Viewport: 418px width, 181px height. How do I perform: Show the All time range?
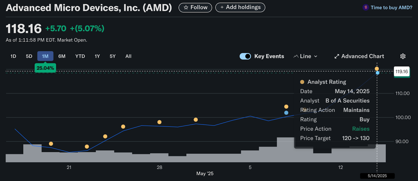(128, 56)
